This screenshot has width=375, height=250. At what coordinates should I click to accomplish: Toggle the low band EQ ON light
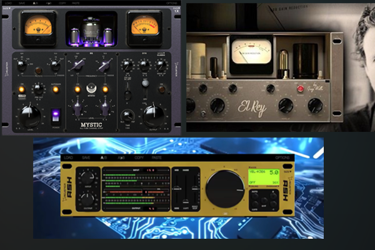(77, 89)
